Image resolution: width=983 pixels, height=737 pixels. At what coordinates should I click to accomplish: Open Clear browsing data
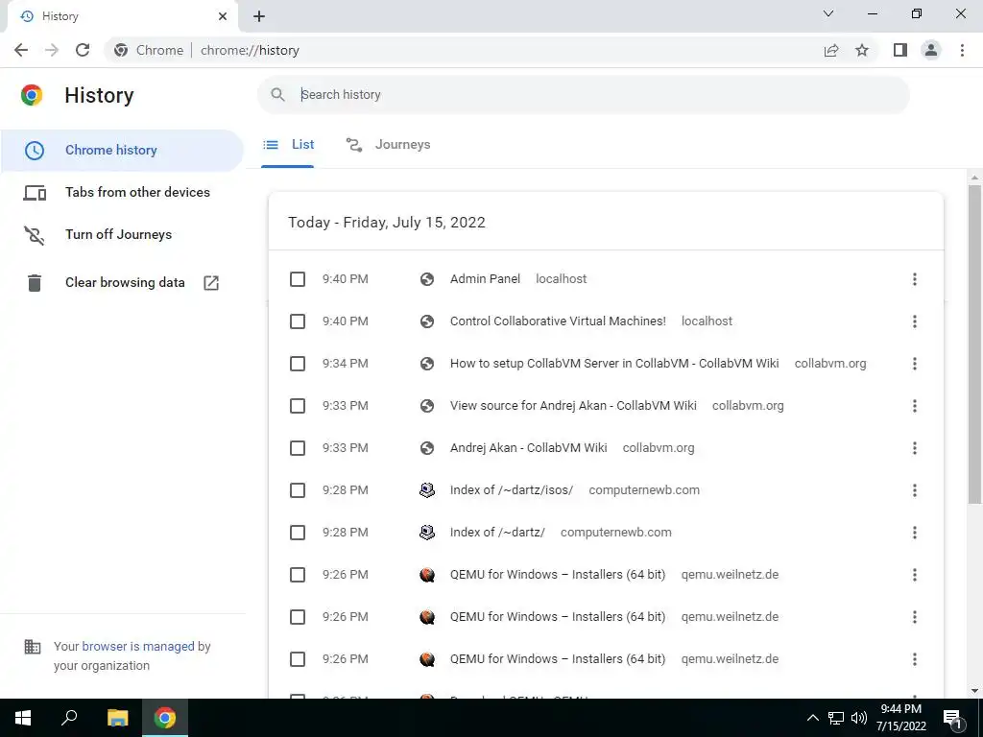[121, 283]
